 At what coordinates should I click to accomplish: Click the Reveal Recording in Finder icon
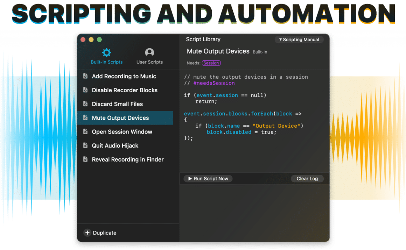[x=85, y=159]
